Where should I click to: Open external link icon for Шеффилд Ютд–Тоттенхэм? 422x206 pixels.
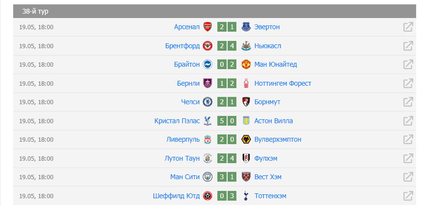click(x=408, y=196)
